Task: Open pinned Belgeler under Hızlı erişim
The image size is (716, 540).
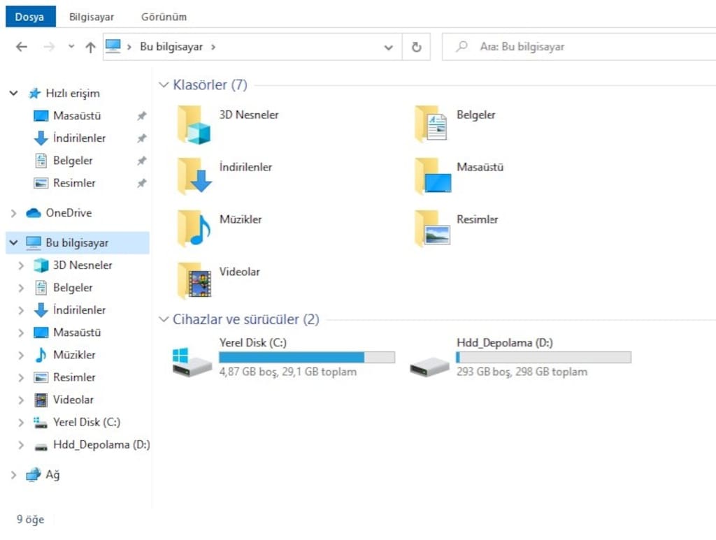Action: [x=73, y=161]
